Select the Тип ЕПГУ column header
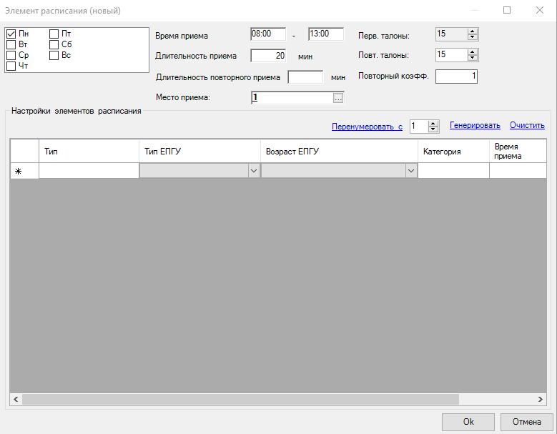557x434 pixels. point(199,152)
